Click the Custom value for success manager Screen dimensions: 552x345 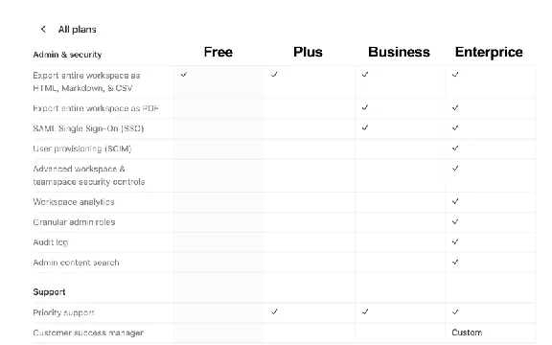click(467, 333)
